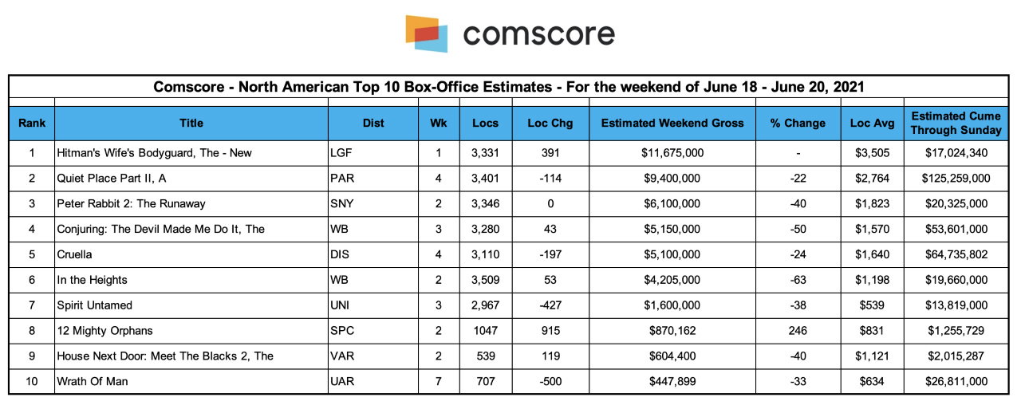Click the Dist column header

pos(373,123)
